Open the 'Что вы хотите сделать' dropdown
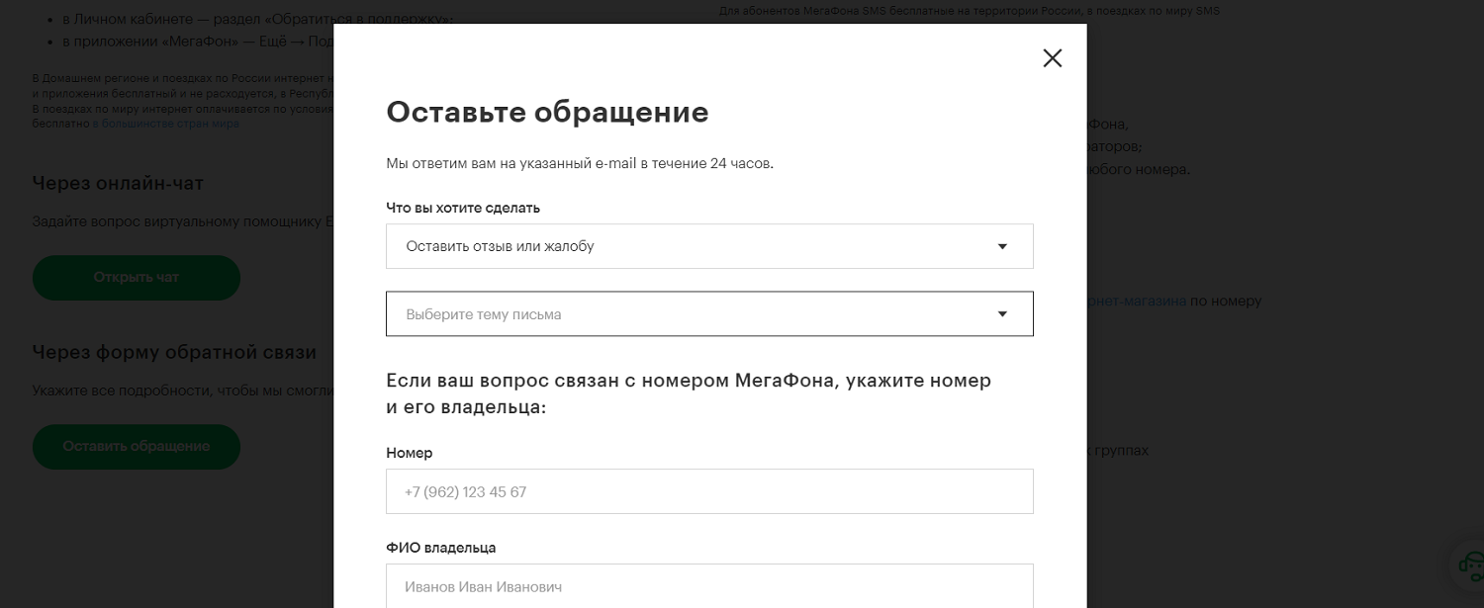The width and height of the screenshot is (1484, 608). click(709, 246)
